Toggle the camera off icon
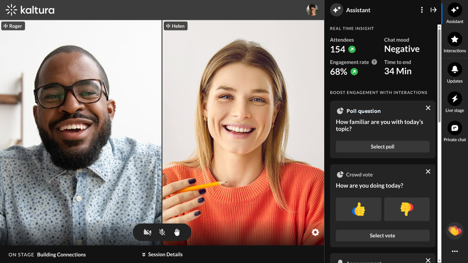468x263 pixels. (147, 232)
